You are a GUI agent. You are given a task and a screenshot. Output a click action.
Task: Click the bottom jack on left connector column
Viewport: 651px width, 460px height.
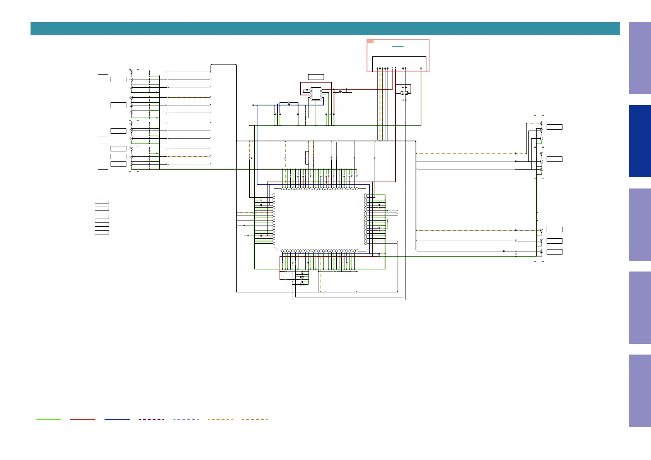131,164
